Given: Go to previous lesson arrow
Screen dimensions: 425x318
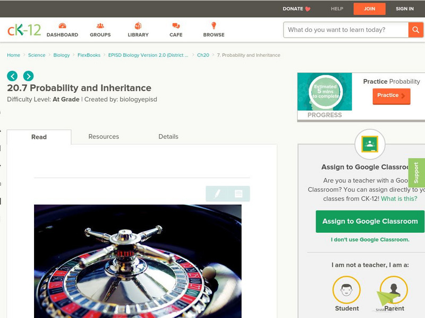Looking at the screenshot, I should tap(12, 76).
